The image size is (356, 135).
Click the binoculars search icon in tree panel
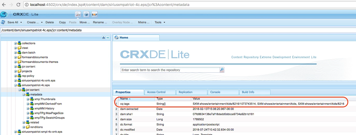click(x=104, y=37)
